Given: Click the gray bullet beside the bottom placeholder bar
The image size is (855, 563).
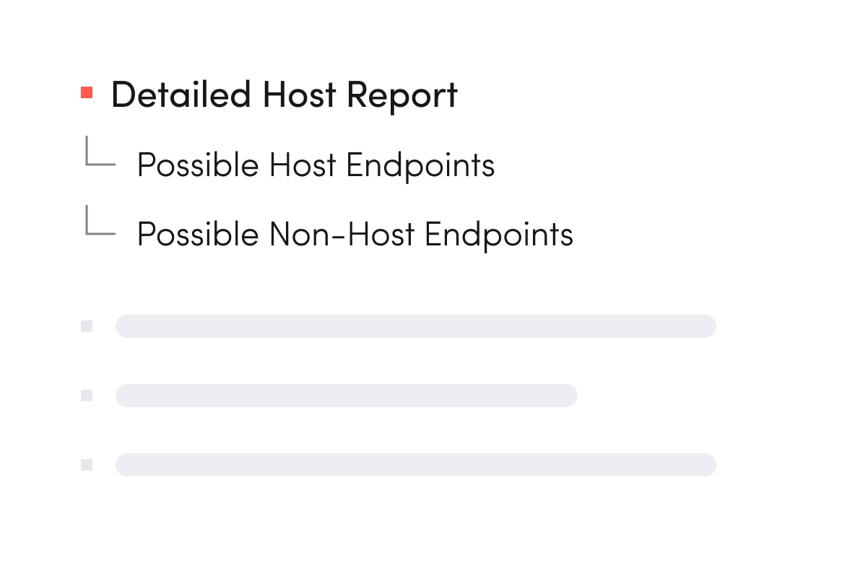Looking at the screenshot, I should pyautogui.click(x=87, y=465).
